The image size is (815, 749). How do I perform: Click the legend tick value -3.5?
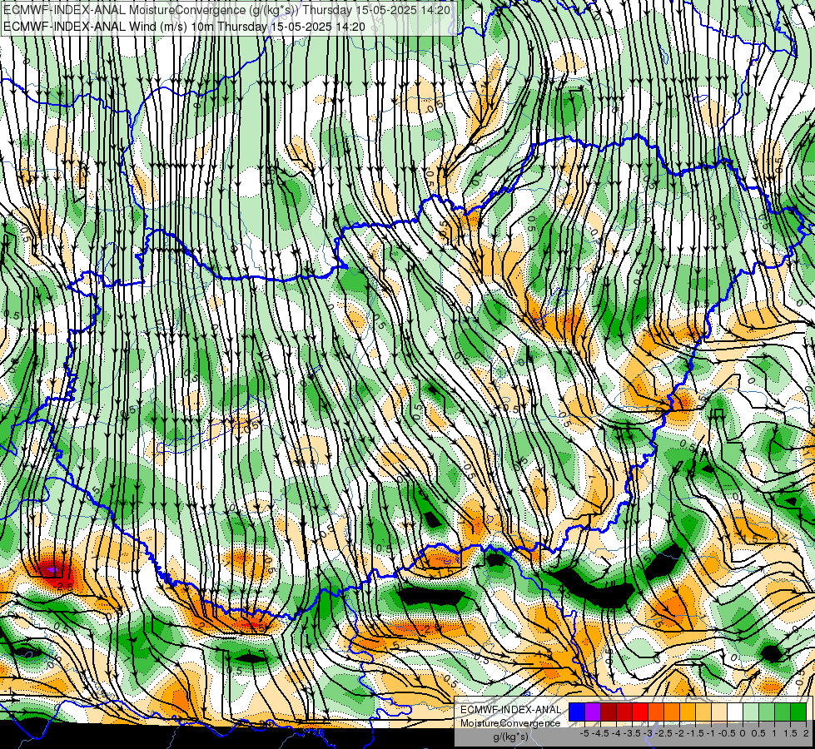point(632,733)
